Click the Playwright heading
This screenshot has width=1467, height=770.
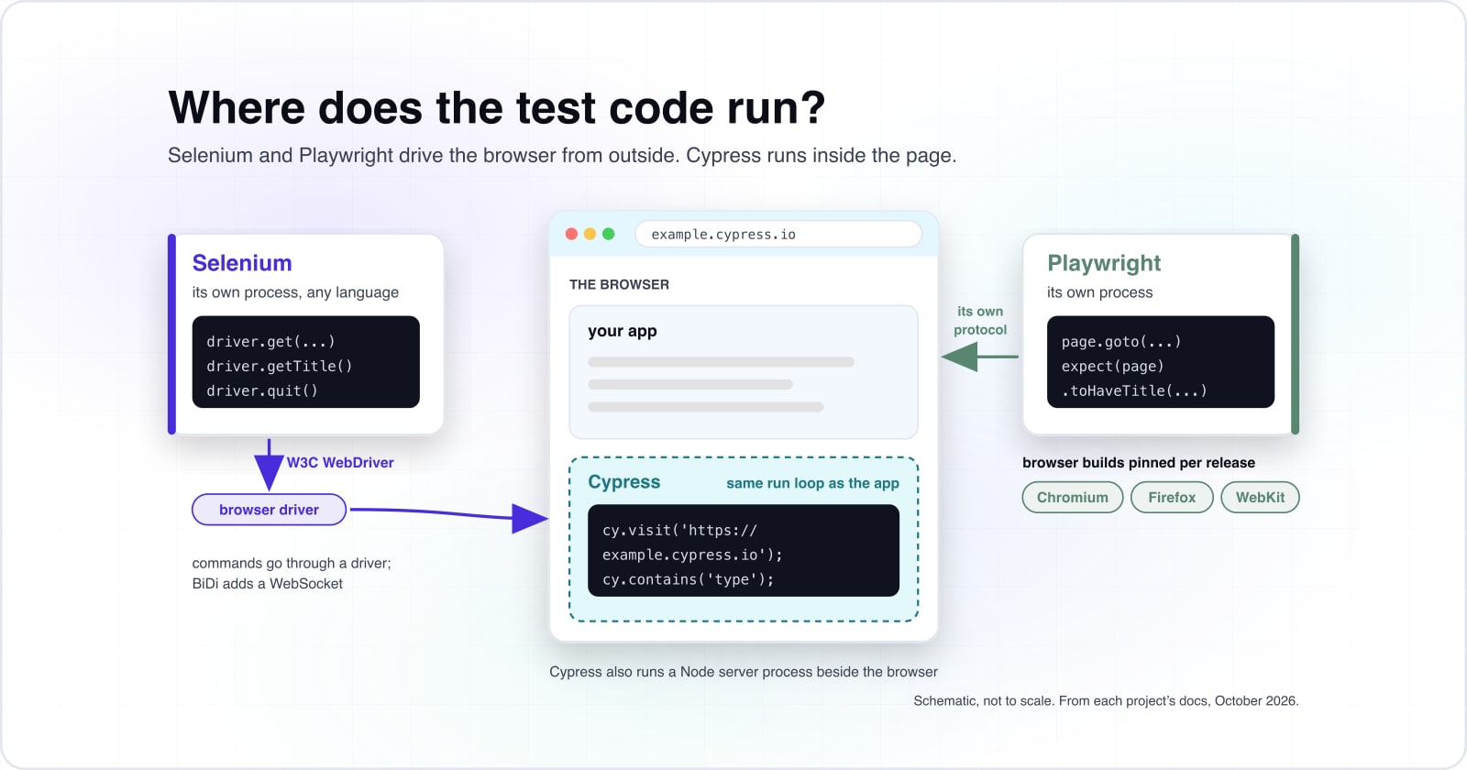click(1104, 264)
